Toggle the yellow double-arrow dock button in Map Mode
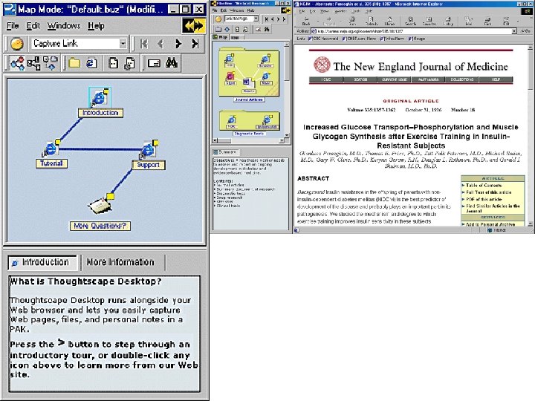 pos(194,25)
